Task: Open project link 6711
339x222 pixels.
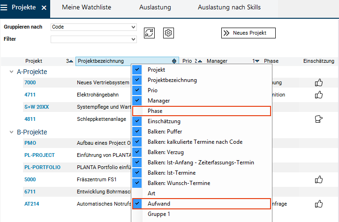Action: pyautogui.click(x=30, y=192)
